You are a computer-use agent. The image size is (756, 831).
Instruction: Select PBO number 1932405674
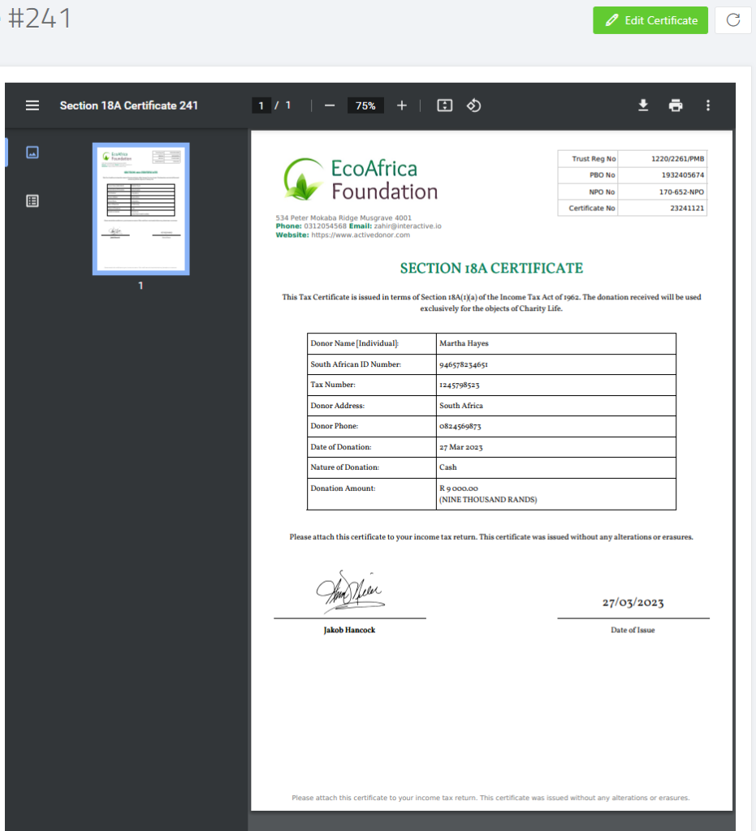[x=683, y=175]
